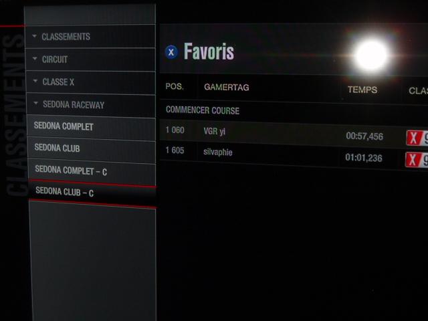This screenshot has height=321, width=428.
Task: Select the VGR yi leaderboard row
Action: click(294, 134)
